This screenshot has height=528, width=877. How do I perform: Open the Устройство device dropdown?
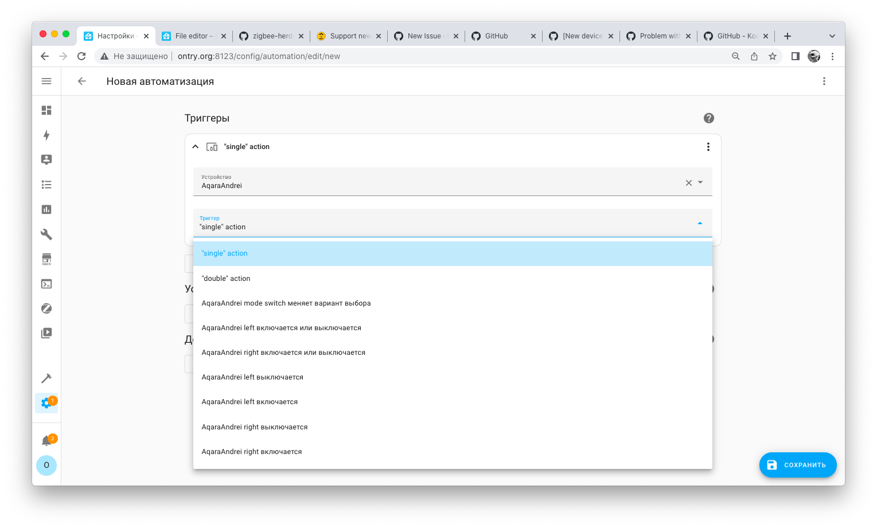(x=700, y=182)
